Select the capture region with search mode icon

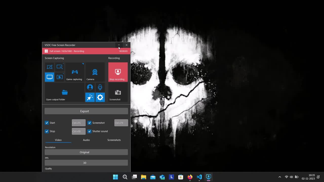click(50, 67)
